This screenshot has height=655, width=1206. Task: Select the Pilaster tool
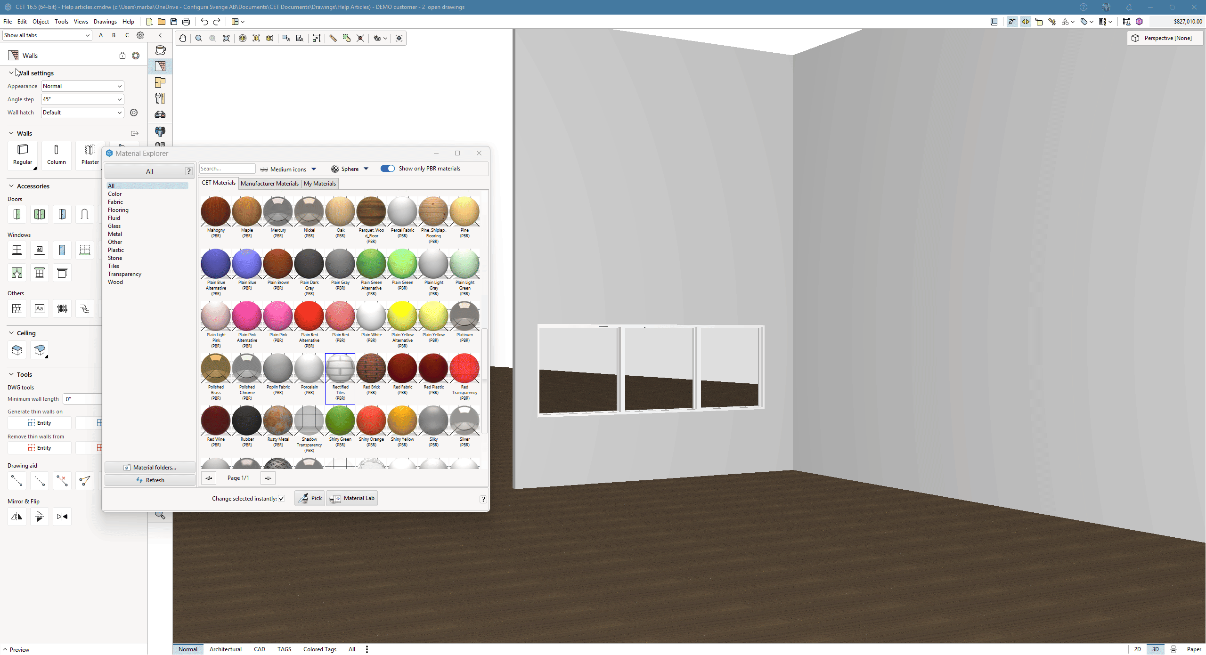click(x=90, y=155)
